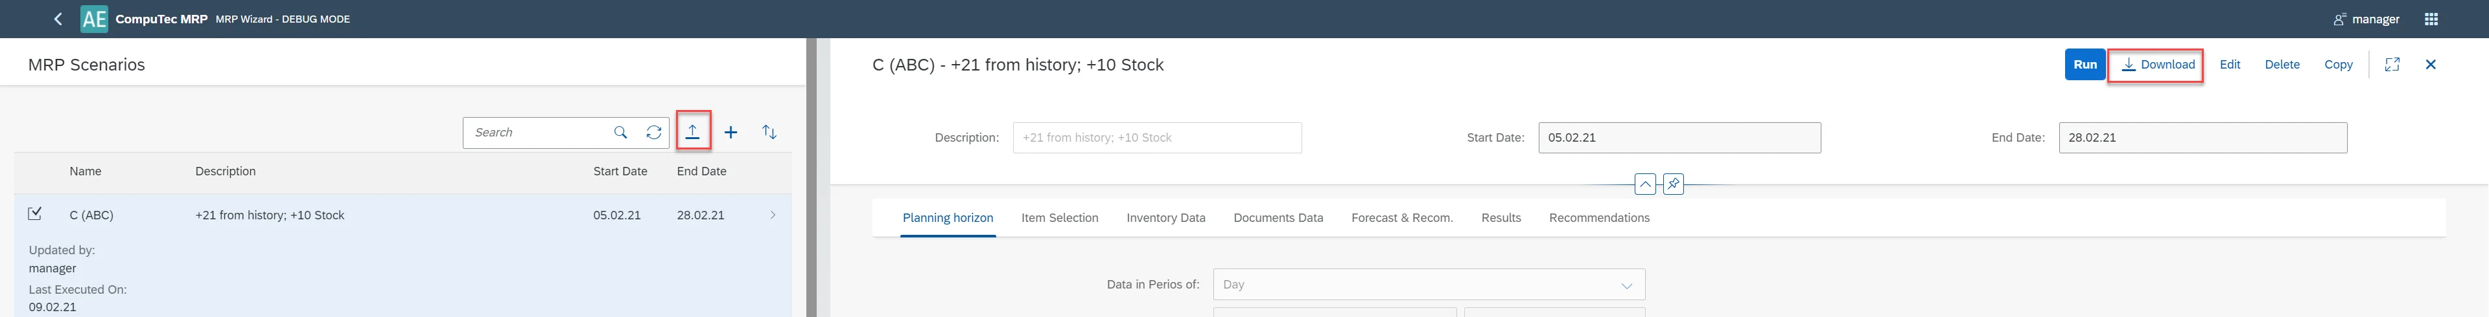Add a new scenario with plus icon
This screenshot has height=317, width=2489.
tap(731, 132)
